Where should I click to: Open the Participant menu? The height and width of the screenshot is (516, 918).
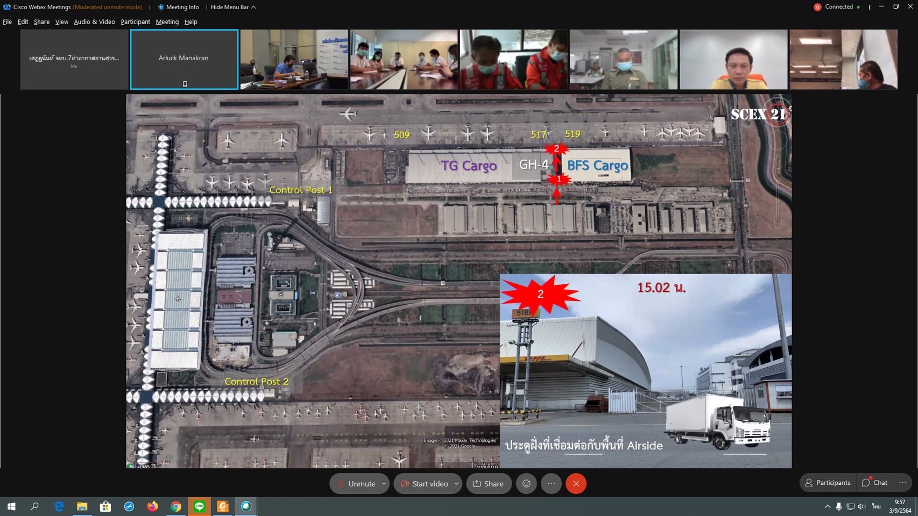tap(135, 22)
